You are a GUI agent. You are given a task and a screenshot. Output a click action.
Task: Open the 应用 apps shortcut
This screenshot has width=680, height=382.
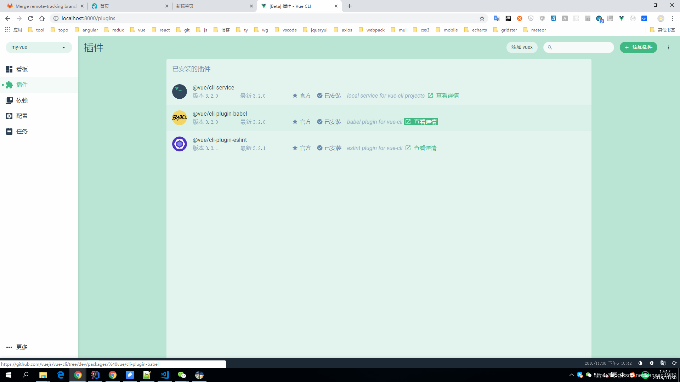point(13,30)
